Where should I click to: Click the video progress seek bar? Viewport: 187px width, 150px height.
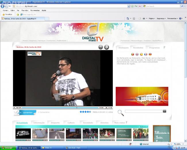click(x=60, y=108)
